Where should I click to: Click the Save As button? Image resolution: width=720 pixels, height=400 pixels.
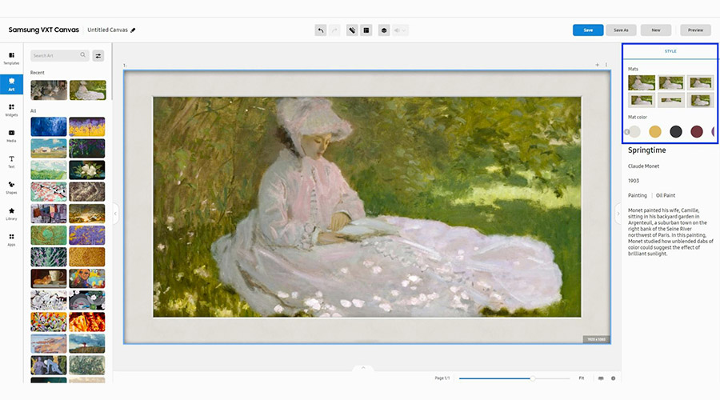tap(621, 30)
